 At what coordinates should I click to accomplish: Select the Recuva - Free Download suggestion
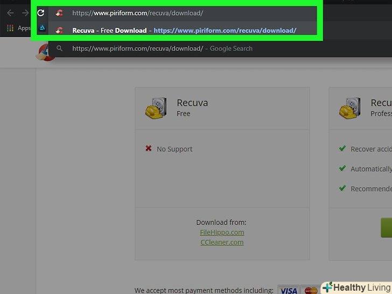click(x=183, y=31)
